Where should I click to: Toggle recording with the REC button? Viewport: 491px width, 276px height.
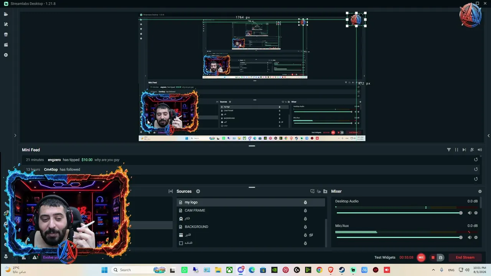point(421,258)
